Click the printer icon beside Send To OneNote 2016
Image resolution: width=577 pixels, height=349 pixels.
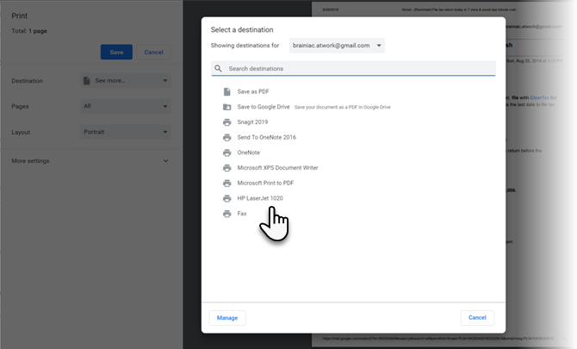pos(227,137)
